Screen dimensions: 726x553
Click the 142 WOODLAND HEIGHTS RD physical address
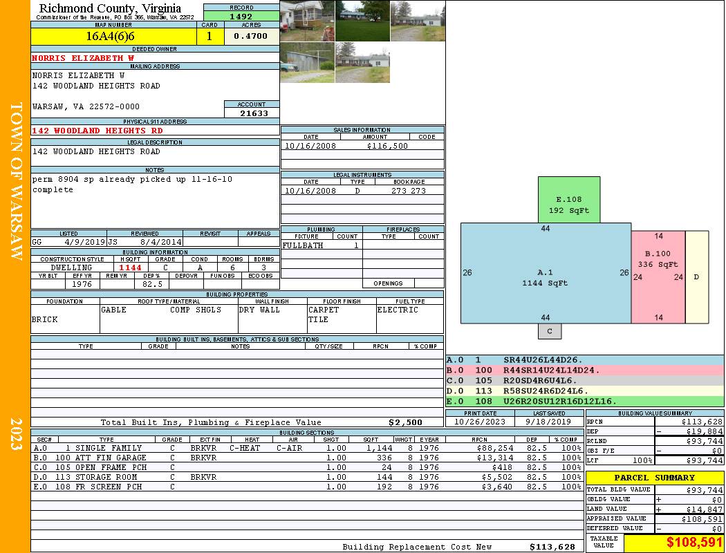97,131
